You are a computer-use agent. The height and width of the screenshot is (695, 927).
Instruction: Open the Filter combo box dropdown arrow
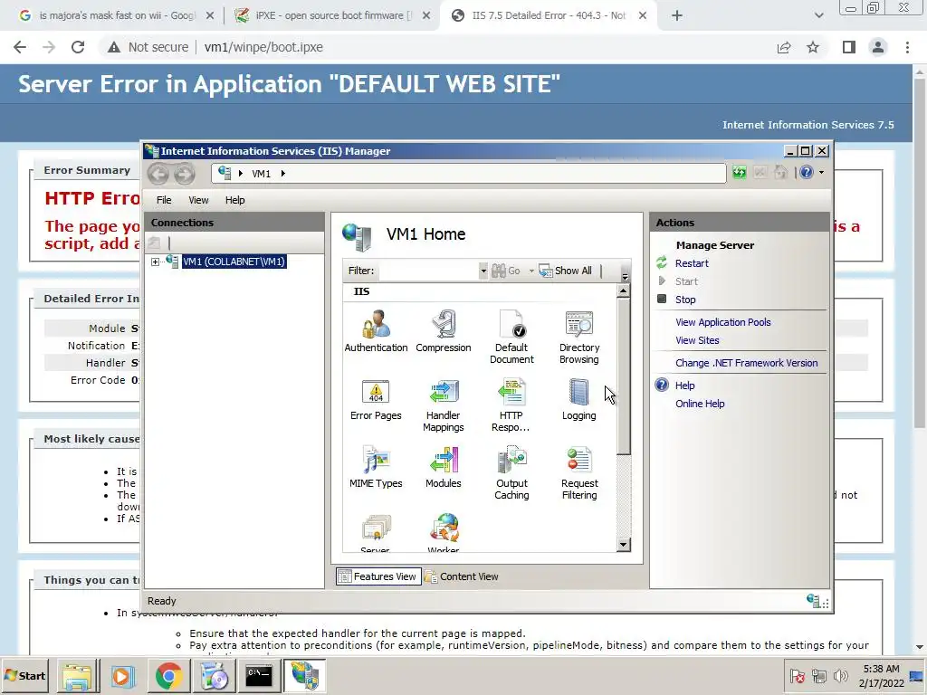click(483, 271)
